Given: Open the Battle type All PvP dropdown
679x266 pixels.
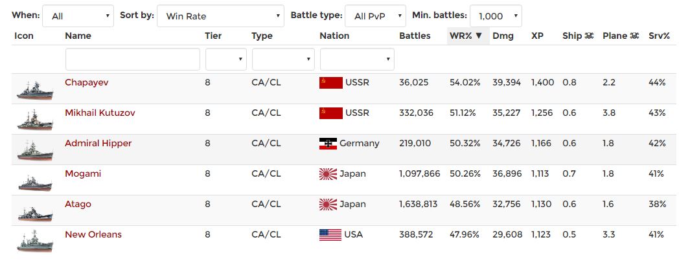Looking at the screenshot, I should pos(375,16).
